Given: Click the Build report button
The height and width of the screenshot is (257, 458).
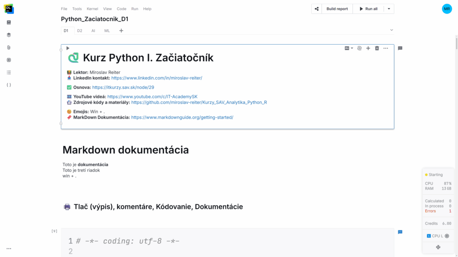Looking at the screenshot, I should 337,9.
